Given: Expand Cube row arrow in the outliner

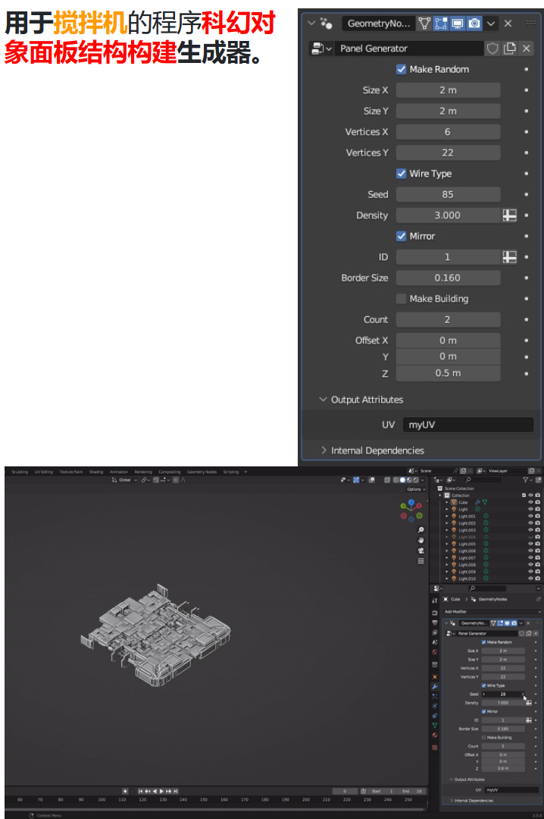Looking at the screenshot, I should tap(447, 503).
